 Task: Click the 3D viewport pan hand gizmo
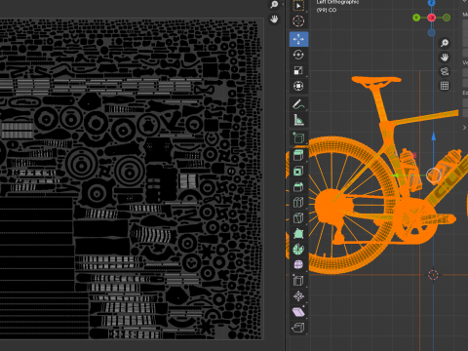click(x=445, y=58)
